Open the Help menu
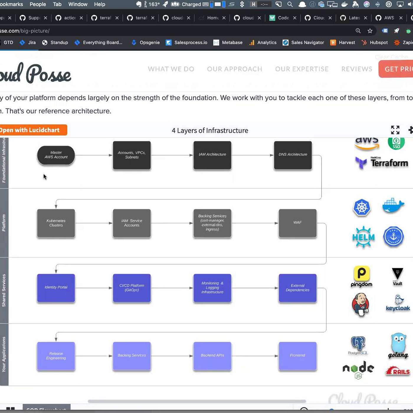The width and height of the screenshot is (413, 413). 100,4
